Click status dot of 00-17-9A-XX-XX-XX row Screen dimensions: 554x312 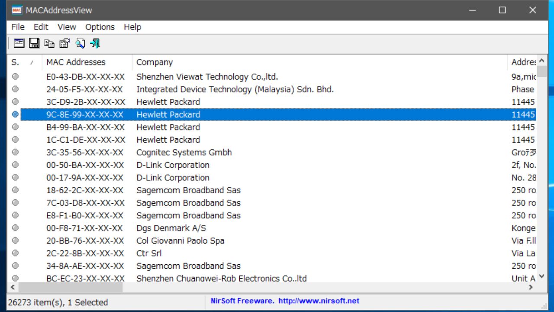click(x=16, y=177)
